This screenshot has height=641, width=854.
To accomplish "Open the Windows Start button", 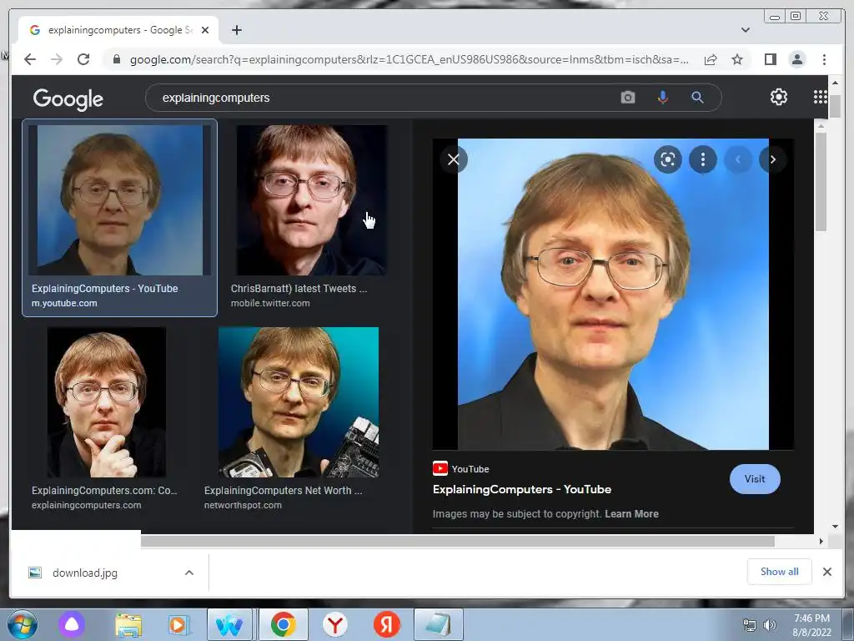I will click(x=22, y=624).
